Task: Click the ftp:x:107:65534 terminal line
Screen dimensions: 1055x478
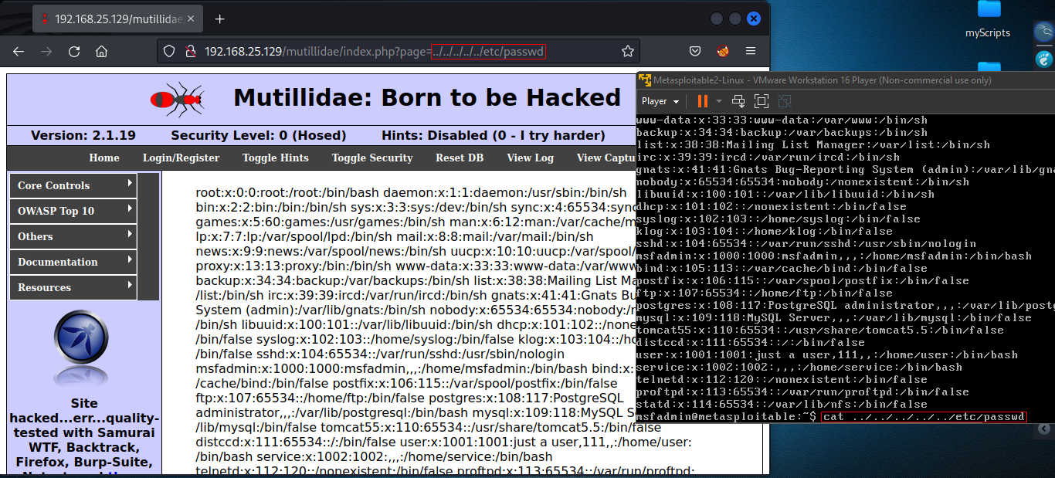Action: [x=766, y=293]
